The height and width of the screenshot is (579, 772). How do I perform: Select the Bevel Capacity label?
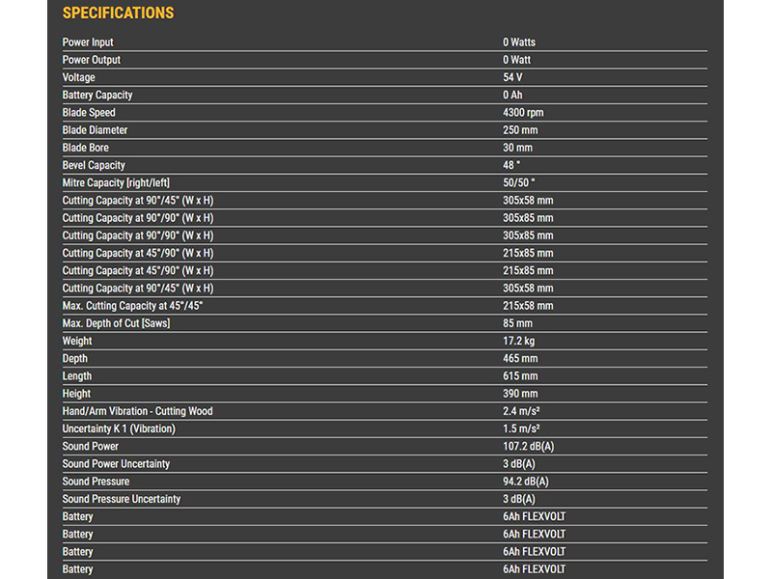[x=94, y=165]
